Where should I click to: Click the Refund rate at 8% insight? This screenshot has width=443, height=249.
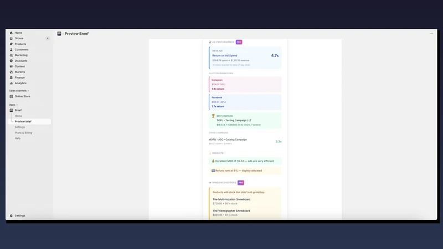[x=245, y=171]
